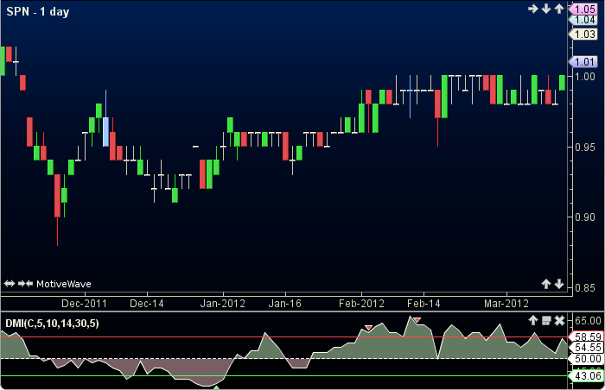605x390 pixels.
Task: Click the Feb-2012 date label
Action: click(x=361, y=304)
